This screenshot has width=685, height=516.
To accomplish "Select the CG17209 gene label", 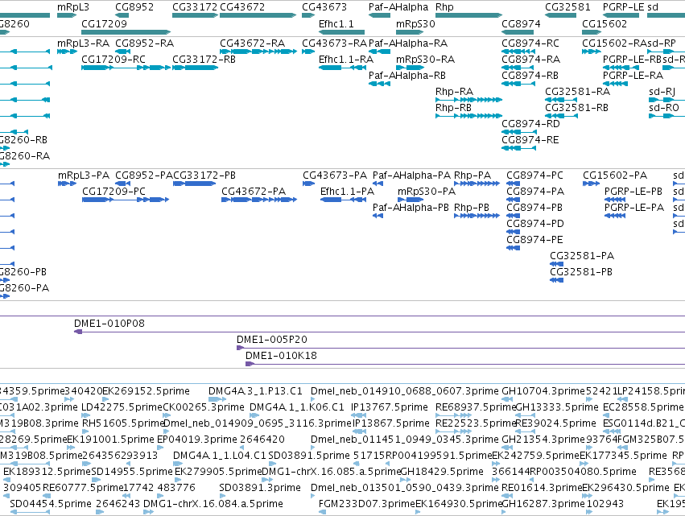I will pyautogui.click(x=104, y=23).
